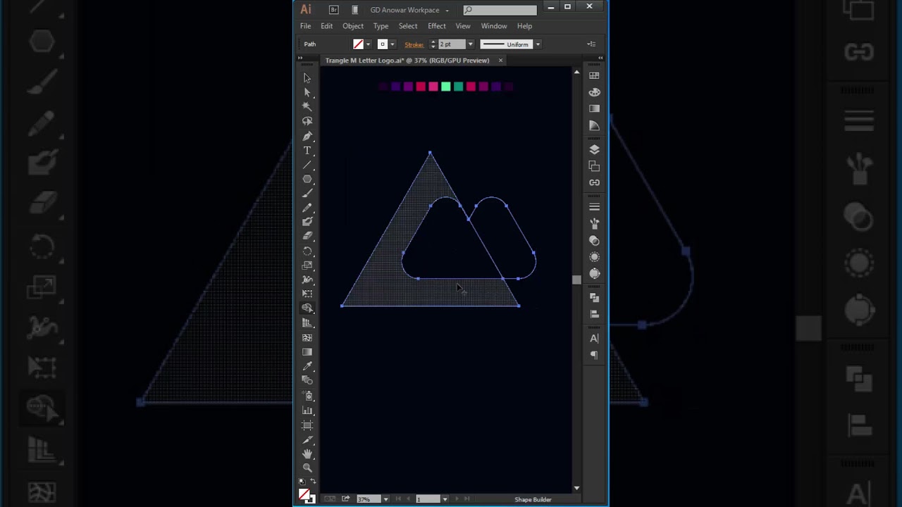Activate the Free Transform tool
The height and width of the screenshot is (507, 902).
(307, 294)
